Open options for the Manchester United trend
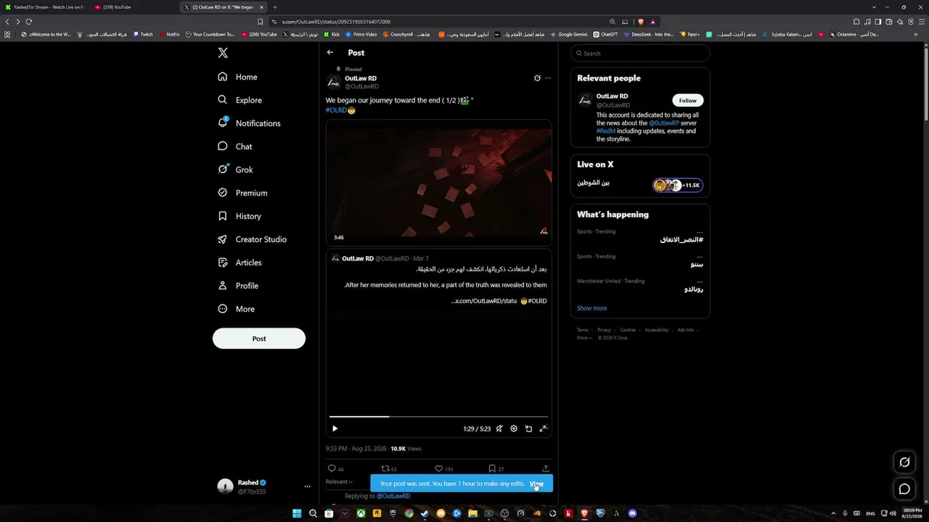This screenshot has width=929, height=522. pos(700,281)
